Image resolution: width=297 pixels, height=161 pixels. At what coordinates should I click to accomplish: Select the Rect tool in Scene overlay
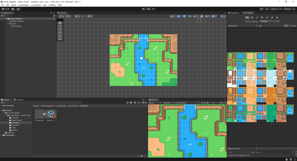pyautogui.click(x=60, y=36)
